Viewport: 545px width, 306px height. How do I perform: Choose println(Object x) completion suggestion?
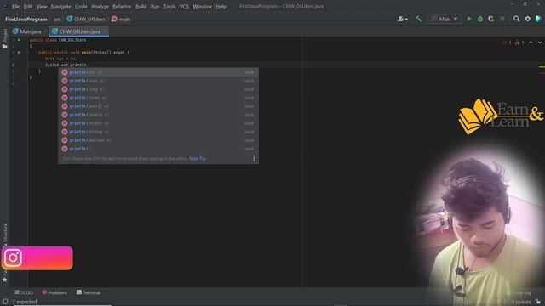click(158, 123)
